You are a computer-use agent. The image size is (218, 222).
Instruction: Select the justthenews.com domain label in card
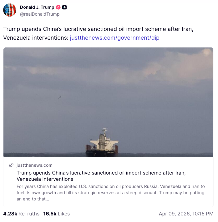[x=34, y=165]
